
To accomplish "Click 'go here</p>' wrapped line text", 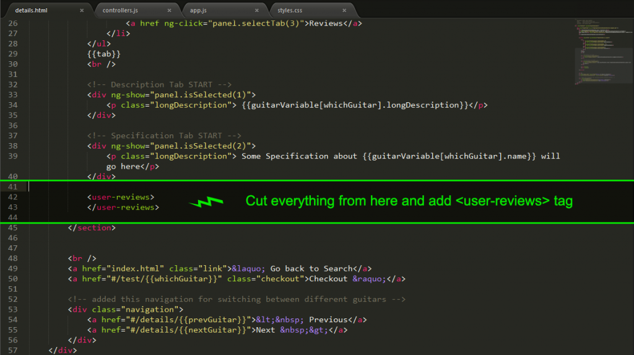I will pyautogui.click(x=132, y=167).
